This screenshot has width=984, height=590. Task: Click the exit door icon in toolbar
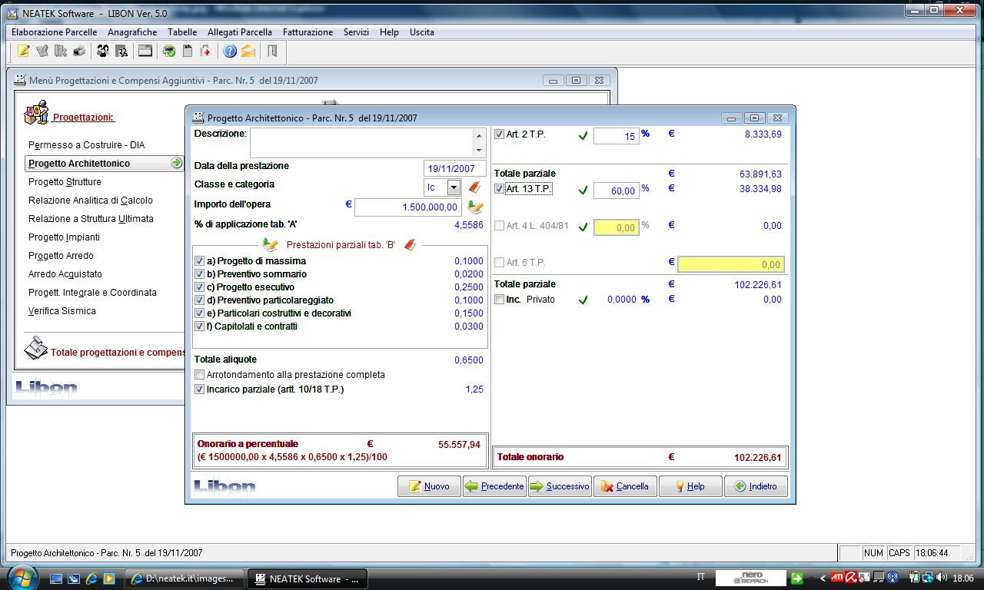coord(272,51)
